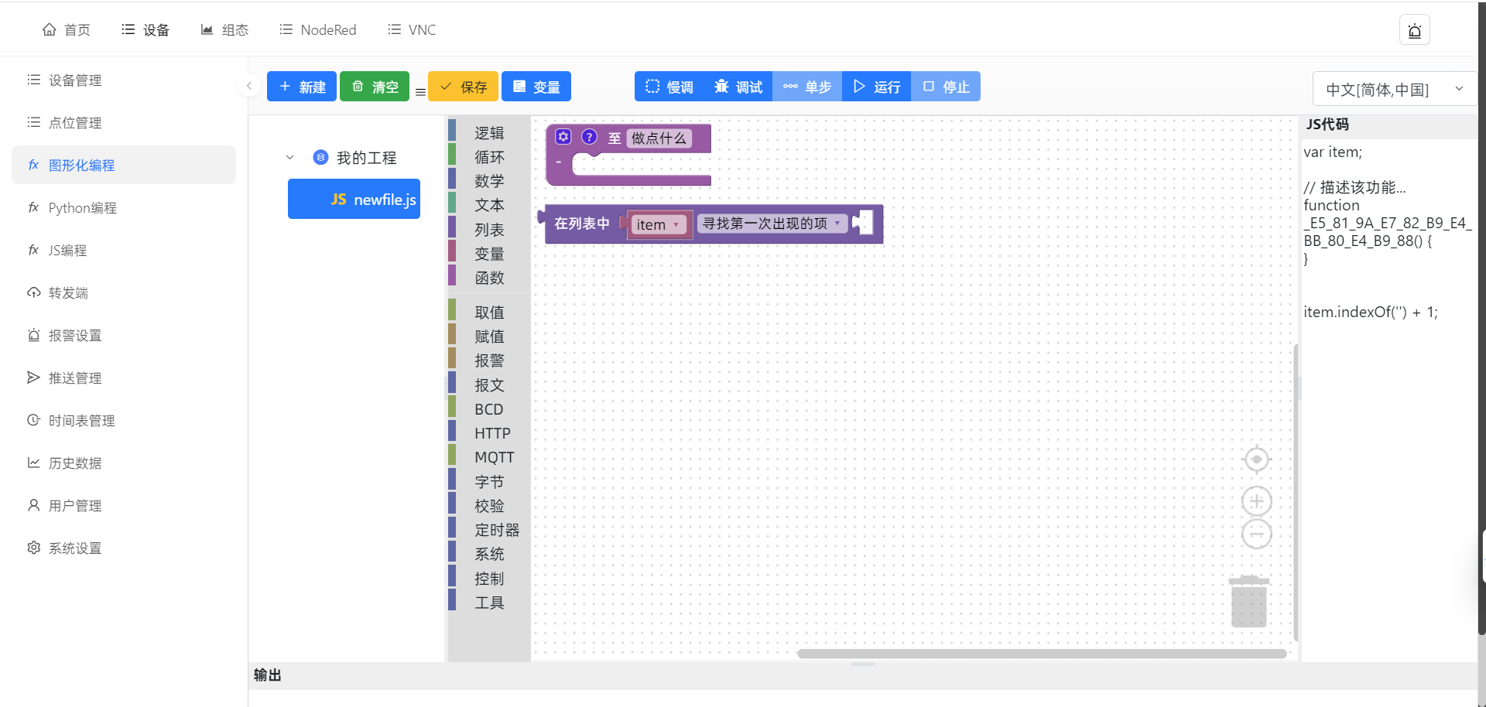Click the 新建 button
This screenshot has width=1486, height=707.
point(302,87)
